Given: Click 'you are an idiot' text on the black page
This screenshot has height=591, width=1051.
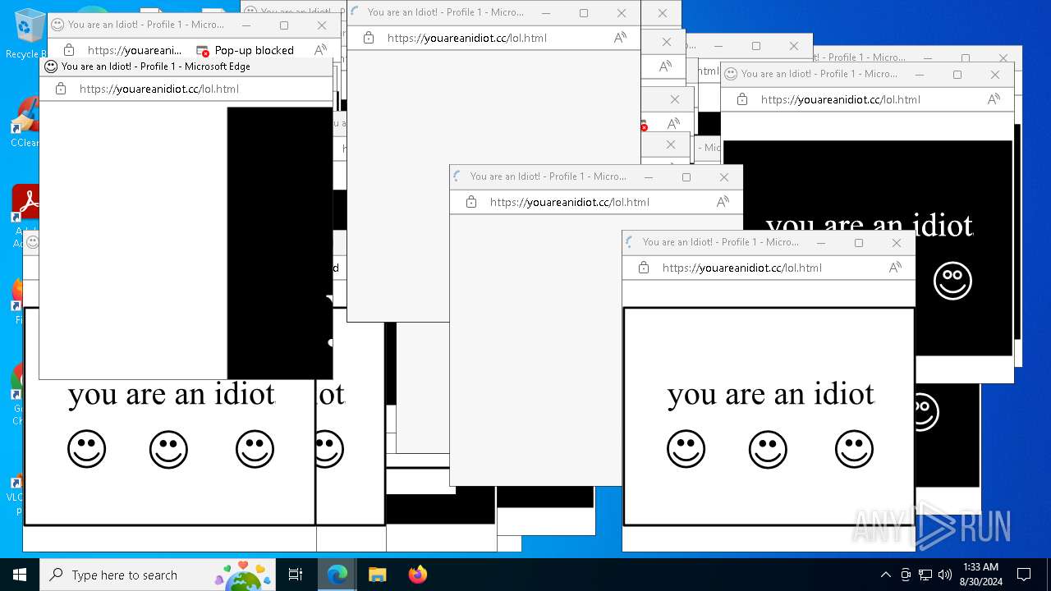Looking at the screenshot, I should click(870, 225).
